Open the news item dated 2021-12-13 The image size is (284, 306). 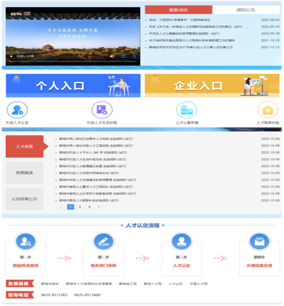[191, 47]
